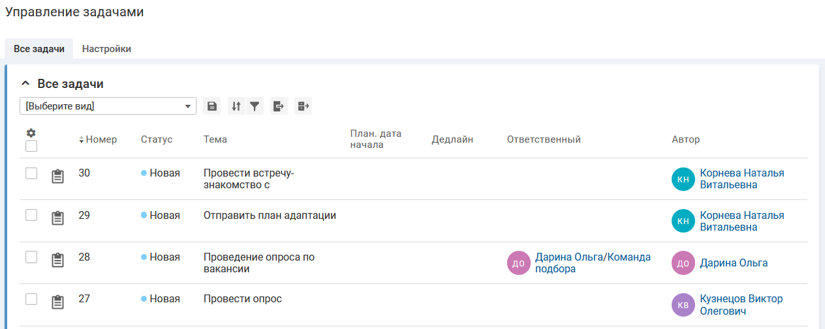Image resolution: width=825 pixels, height=329 pixels.
Task: Open the filter funnel tool
Action: [x=255, y=106]
